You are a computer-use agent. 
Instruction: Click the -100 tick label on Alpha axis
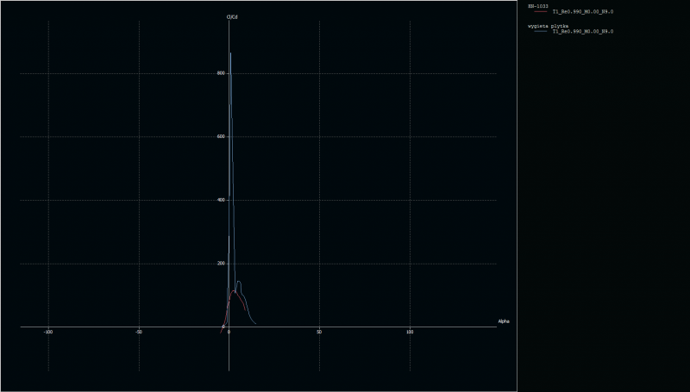coord(48,332)
